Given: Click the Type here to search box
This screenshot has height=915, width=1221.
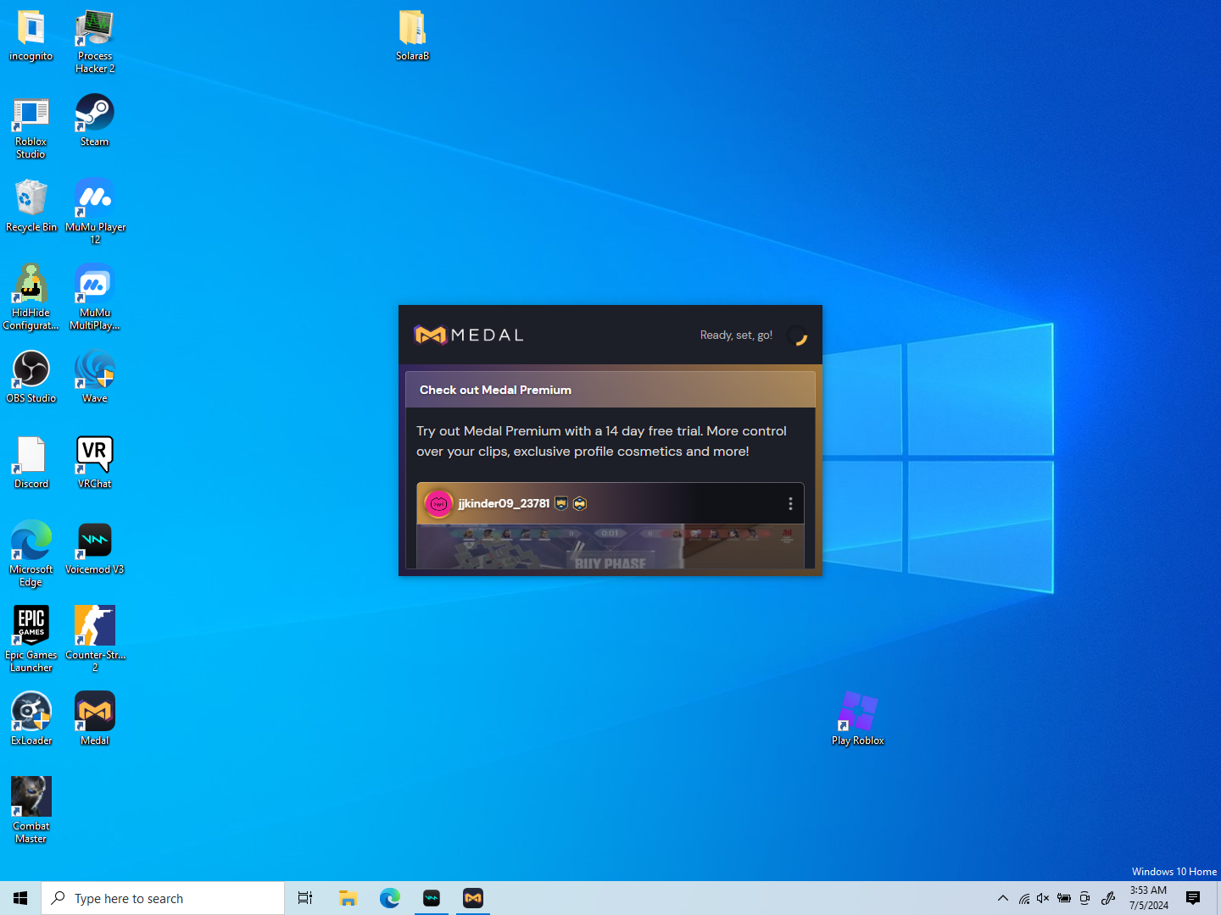Looking at the screenshot, I should tap(163, 898).
